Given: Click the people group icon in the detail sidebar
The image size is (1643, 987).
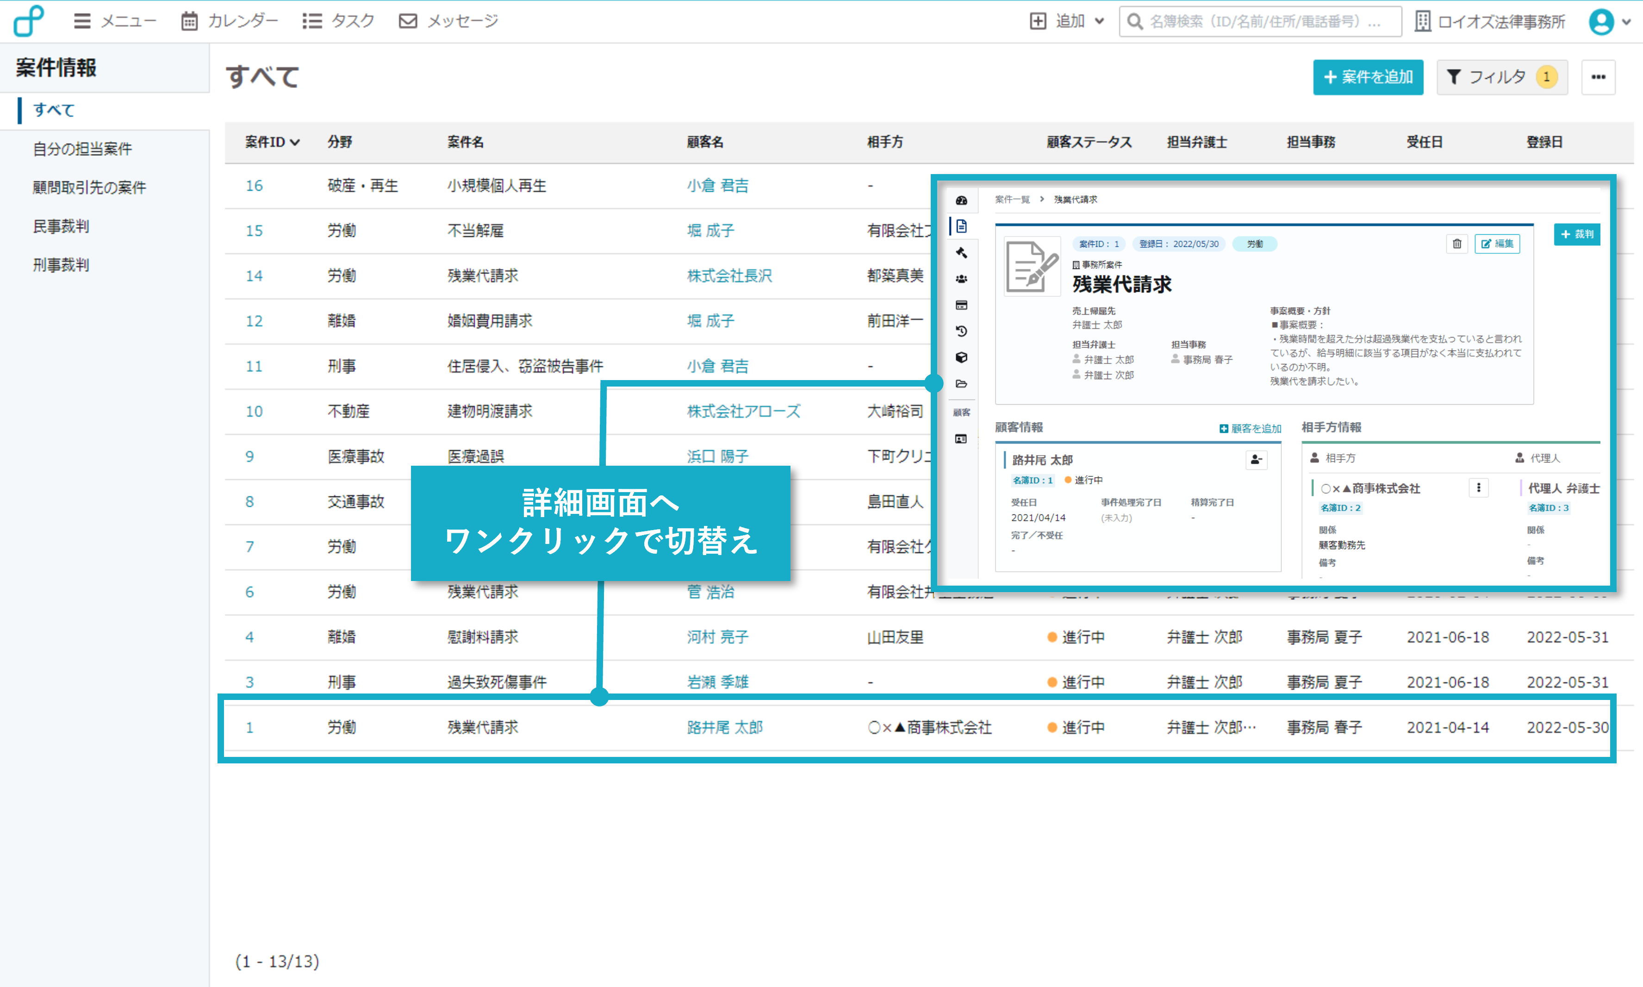Looking at the screenshot, I should [x=961, y=279].
